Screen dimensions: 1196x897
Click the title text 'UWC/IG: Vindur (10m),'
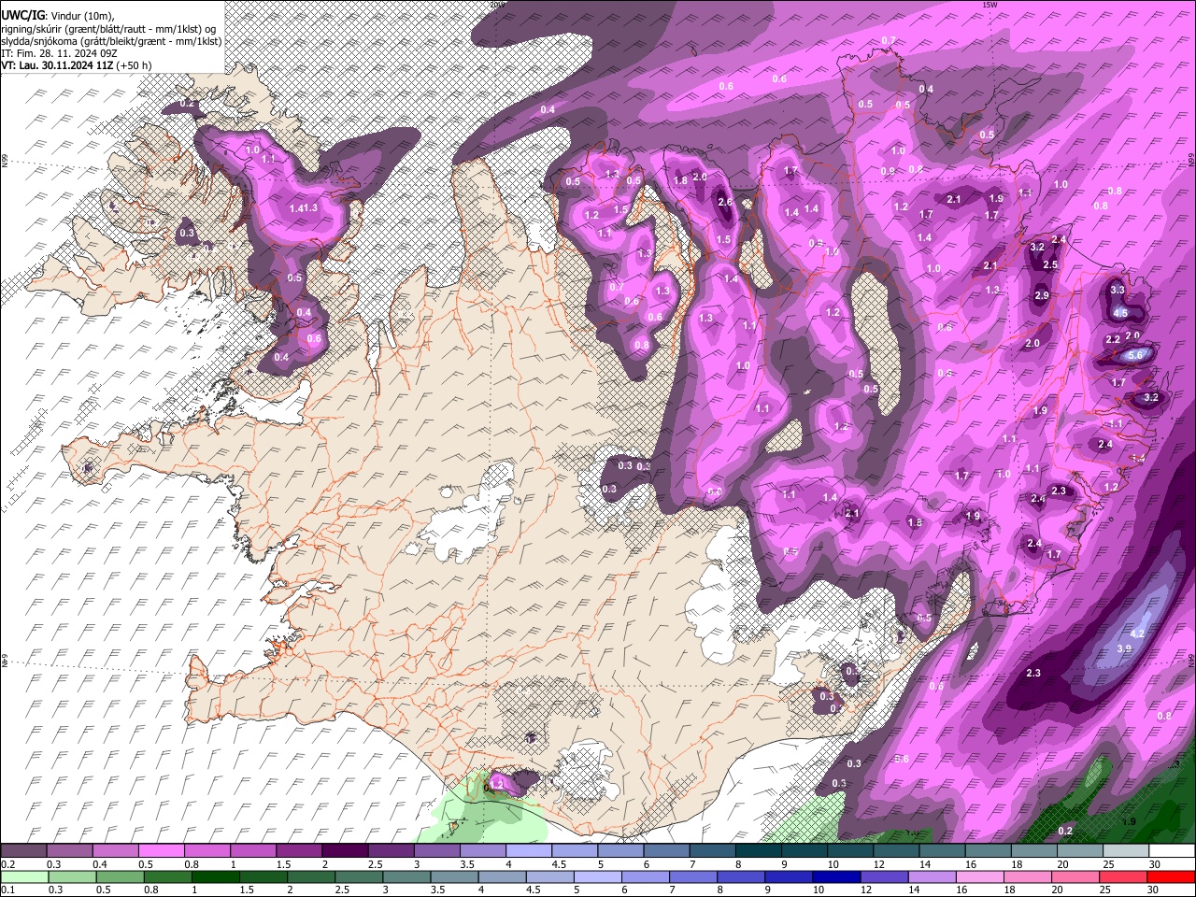59,16
